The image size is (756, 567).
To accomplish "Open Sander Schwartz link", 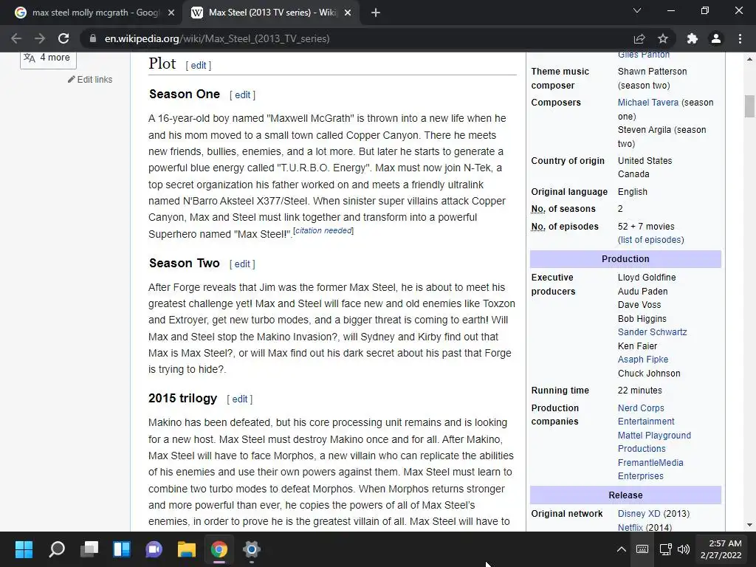I will (x=653, y=331).
